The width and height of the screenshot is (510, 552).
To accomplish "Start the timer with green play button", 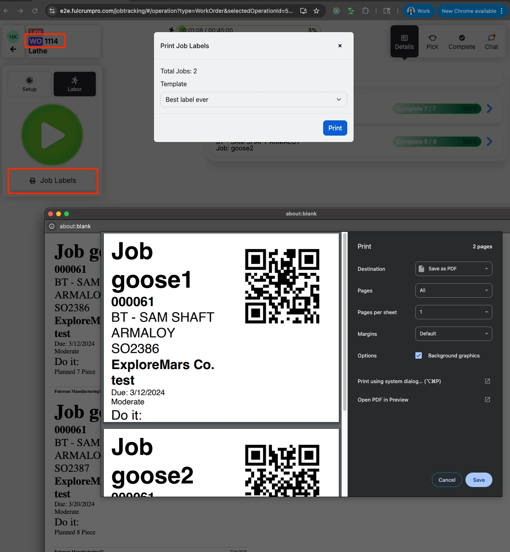I will click(52, 135).
